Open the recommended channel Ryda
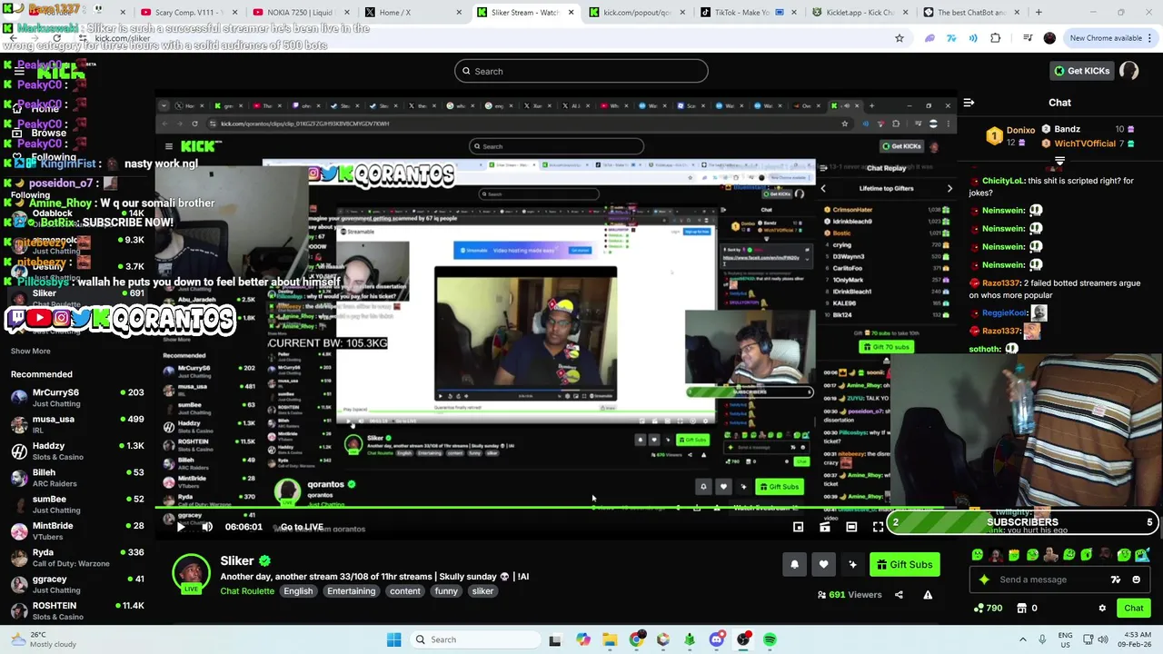 click(x=77, y=558)
